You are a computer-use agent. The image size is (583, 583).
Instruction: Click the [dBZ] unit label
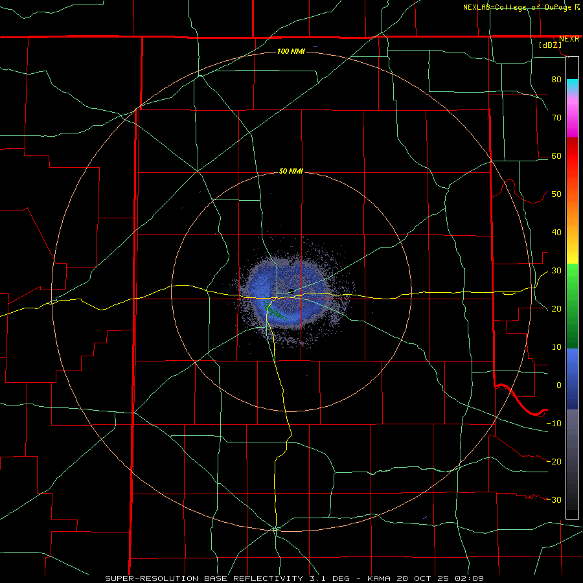tap(550, 45)
